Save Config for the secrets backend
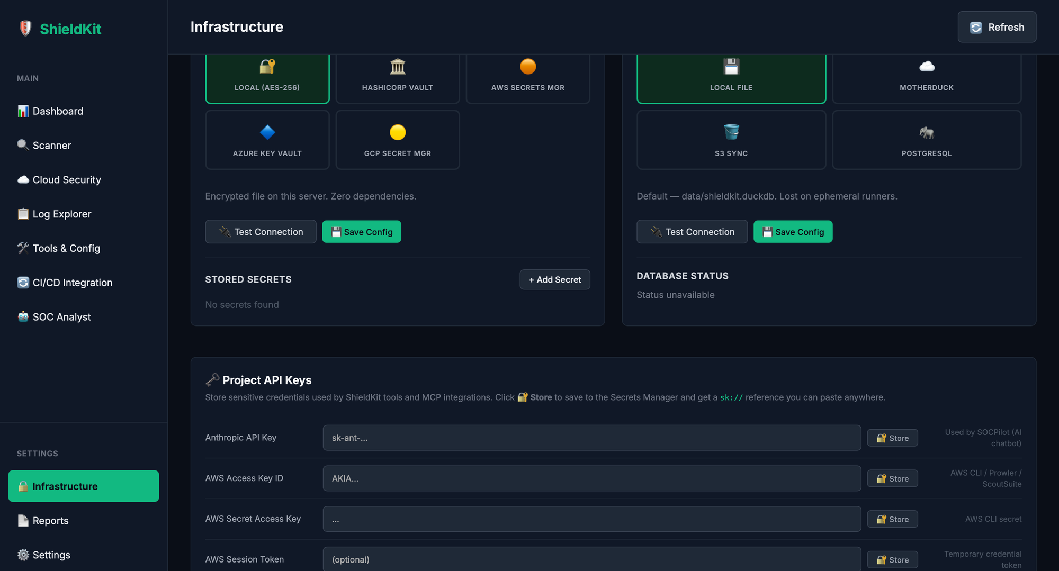This screenshot has width=1059, height=571. coord(361,232)
